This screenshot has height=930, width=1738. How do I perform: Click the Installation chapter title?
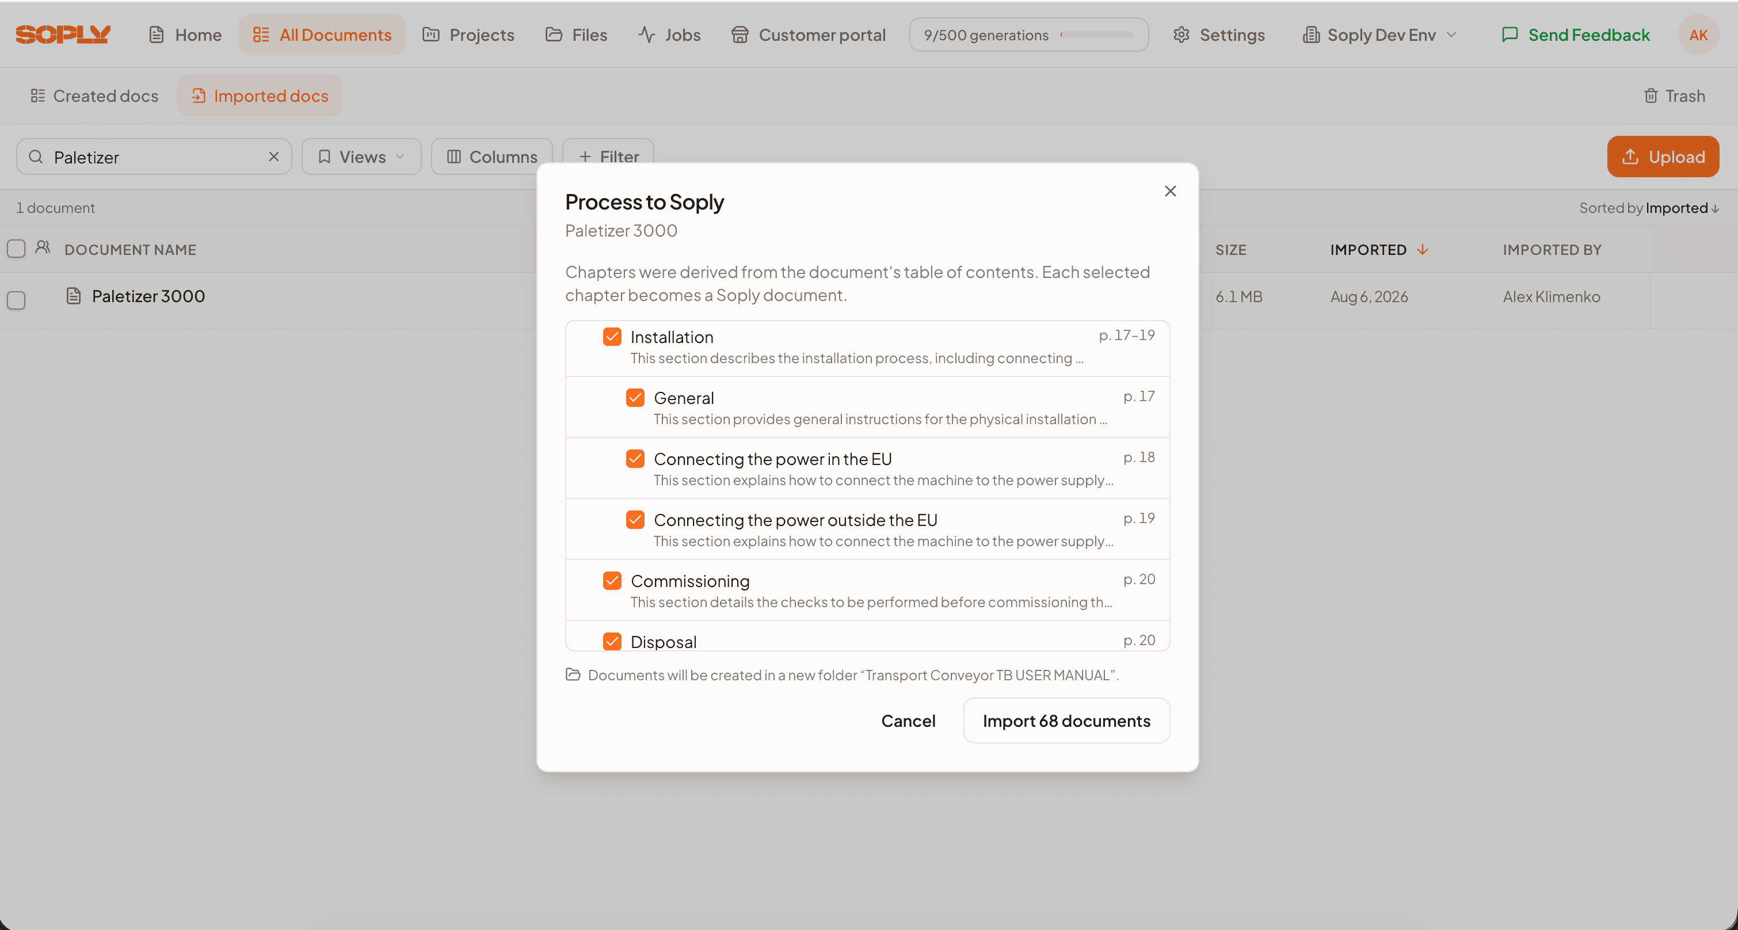point(671,337)
